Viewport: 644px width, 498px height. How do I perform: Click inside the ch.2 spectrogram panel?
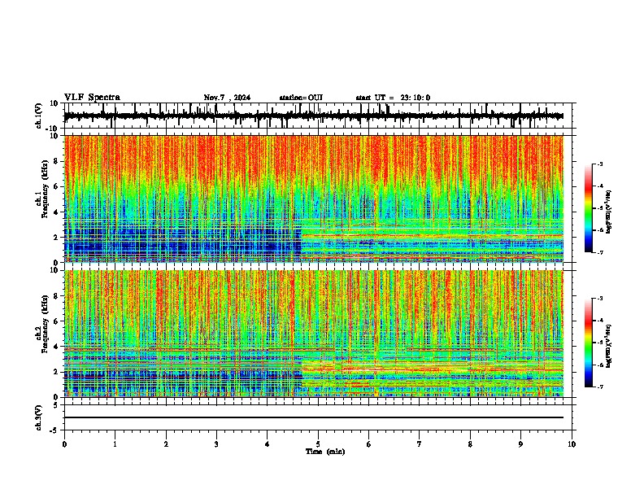click(x=314, y=334)
